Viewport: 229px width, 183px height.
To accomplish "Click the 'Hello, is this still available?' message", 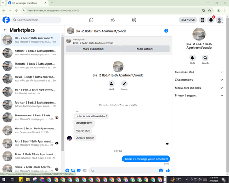I will 91,116.
